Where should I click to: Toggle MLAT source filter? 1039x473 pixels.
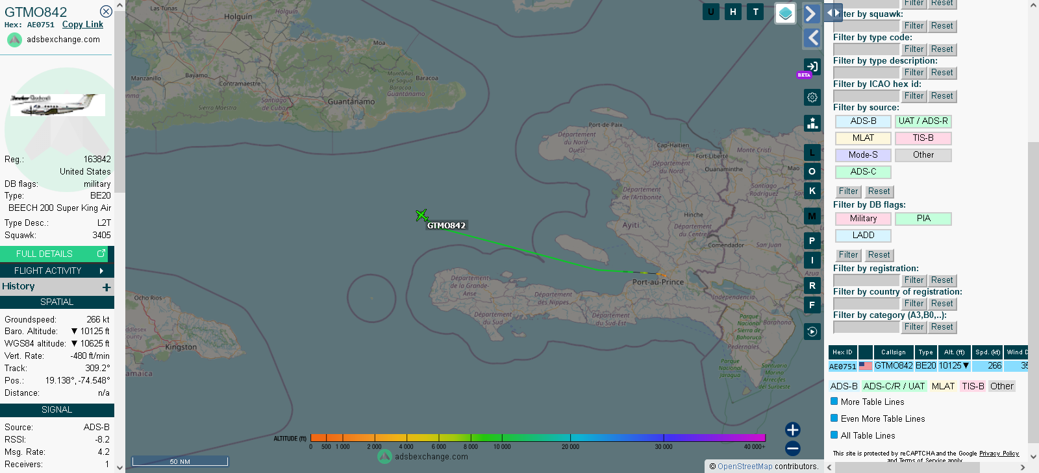click(863, 138)
